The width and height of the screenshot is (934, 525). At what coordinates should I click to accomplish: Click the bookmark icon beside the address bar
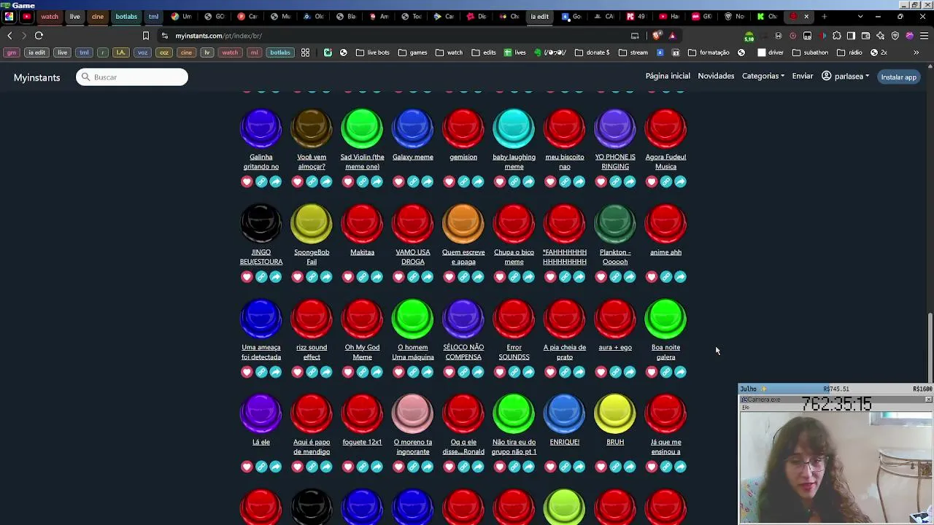point(146,36)
